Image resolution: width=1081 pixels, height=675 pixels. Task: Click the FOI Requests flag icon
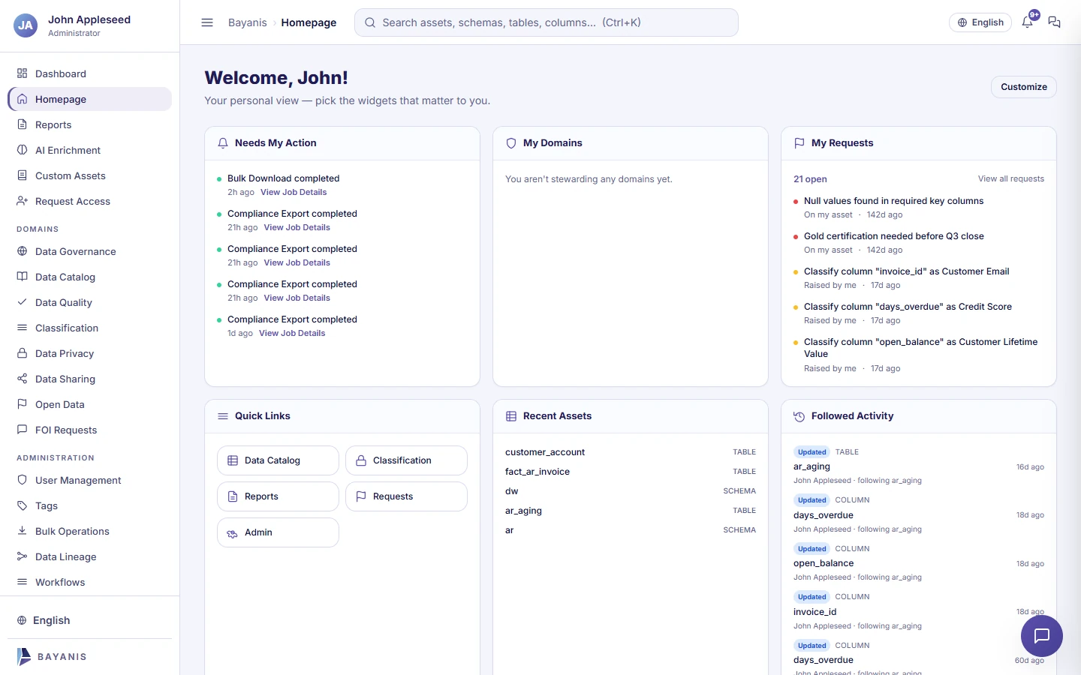click(22, 430)
